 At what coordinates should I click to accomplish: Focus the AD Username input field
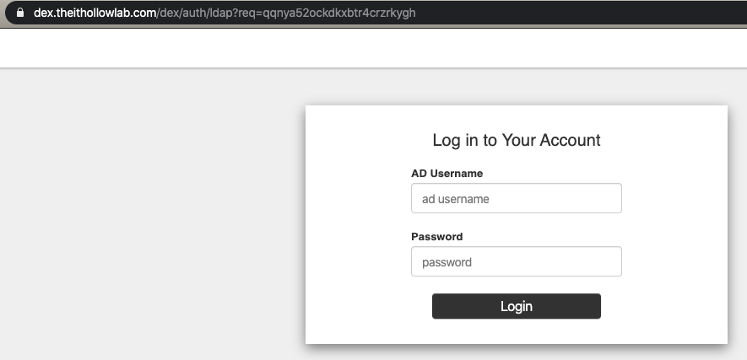coord(516,199)
